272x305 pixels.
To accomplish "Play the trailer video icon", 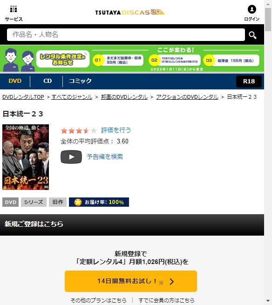I will click(71, 157).
